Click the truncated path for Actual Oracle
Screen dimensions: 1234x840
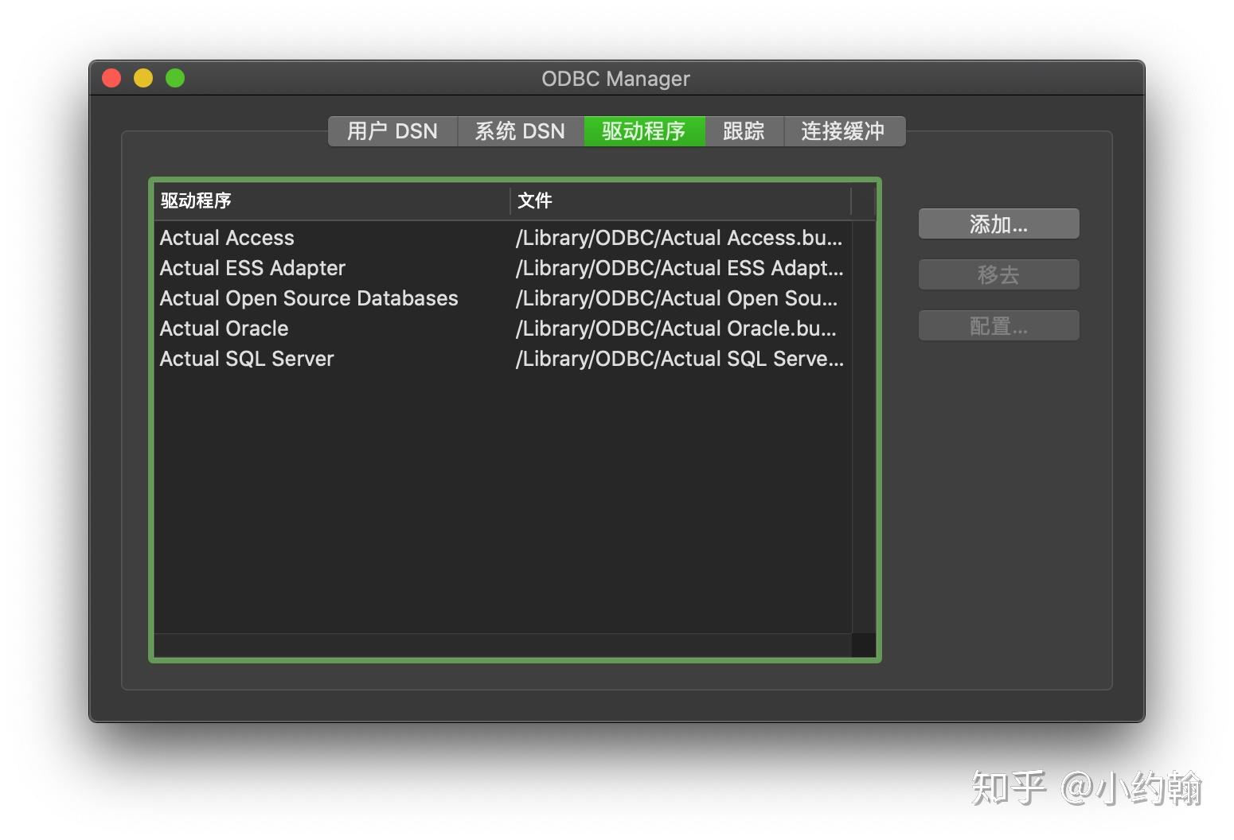(676, 328)
